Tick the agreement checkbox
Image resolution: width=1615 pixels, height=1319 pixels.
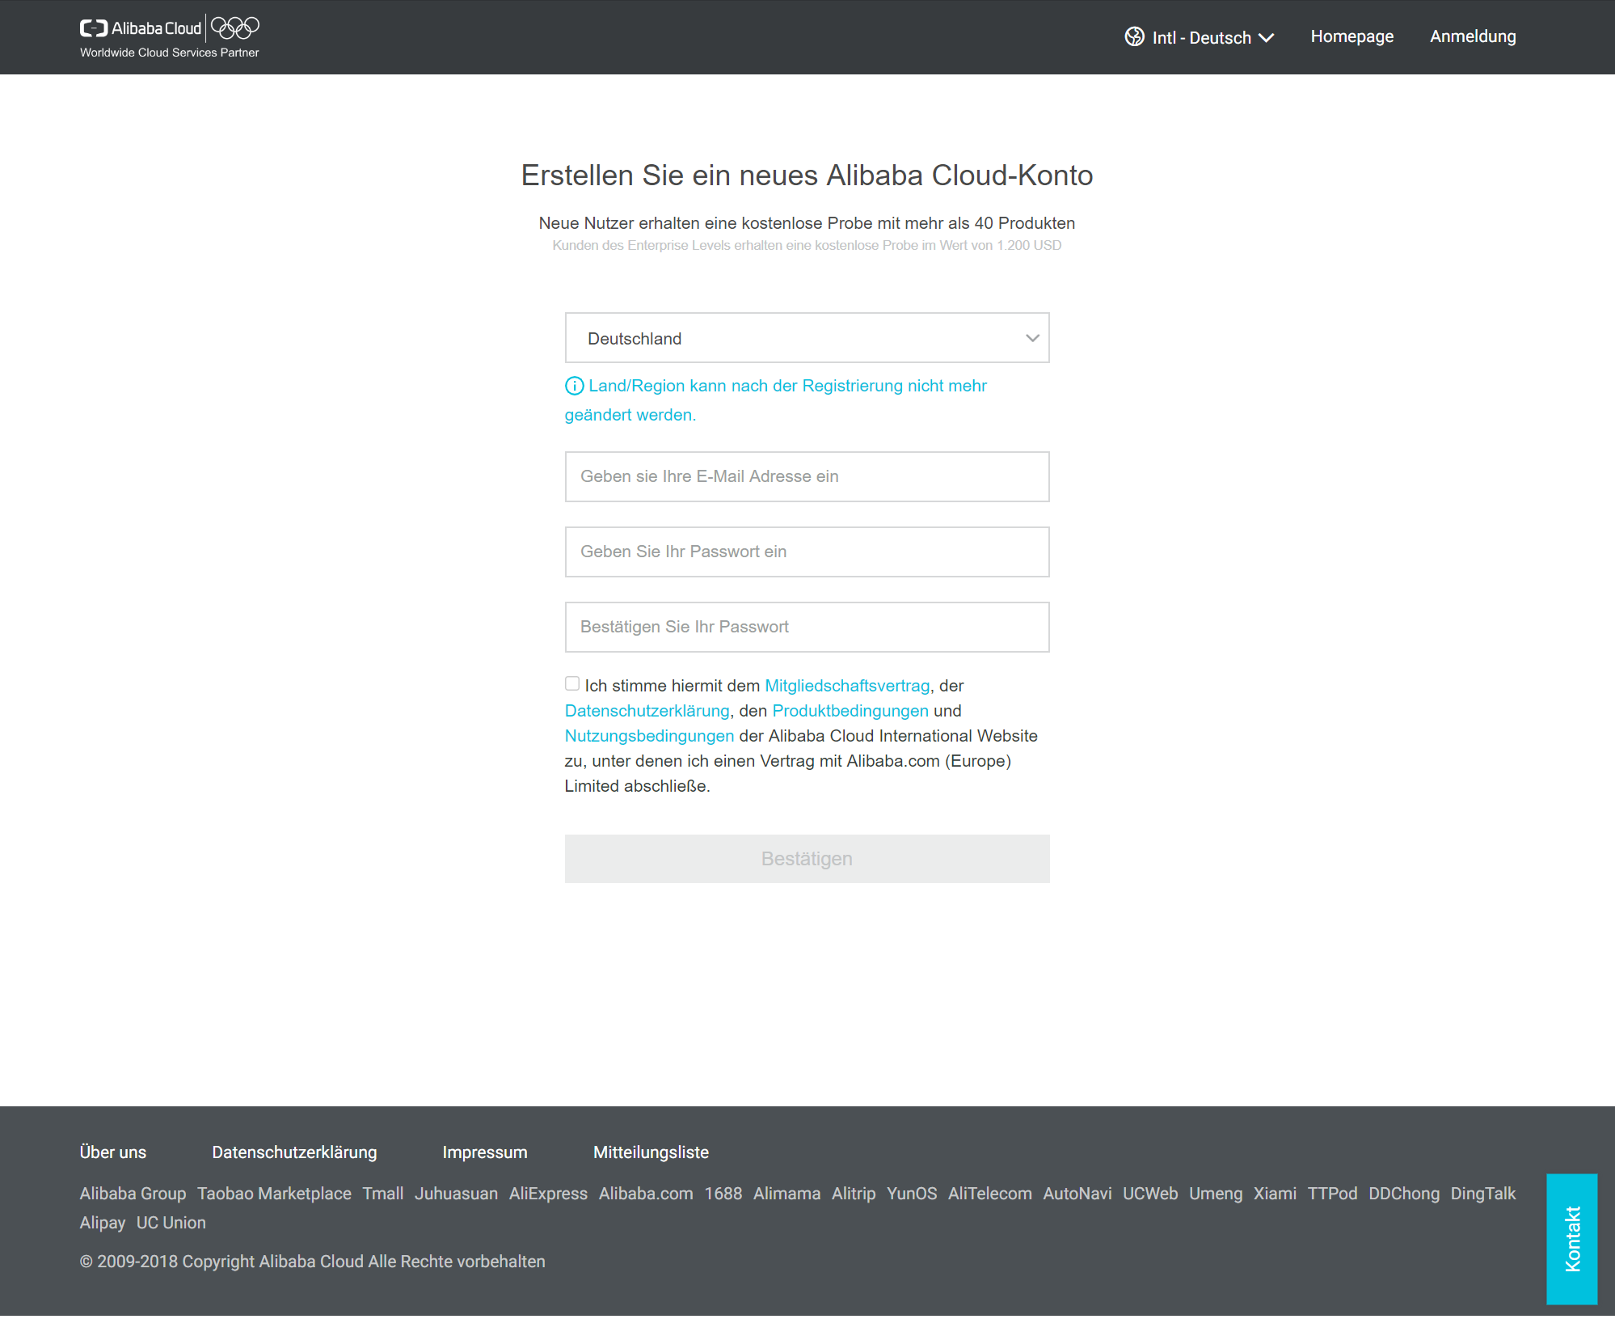[572, 684]
